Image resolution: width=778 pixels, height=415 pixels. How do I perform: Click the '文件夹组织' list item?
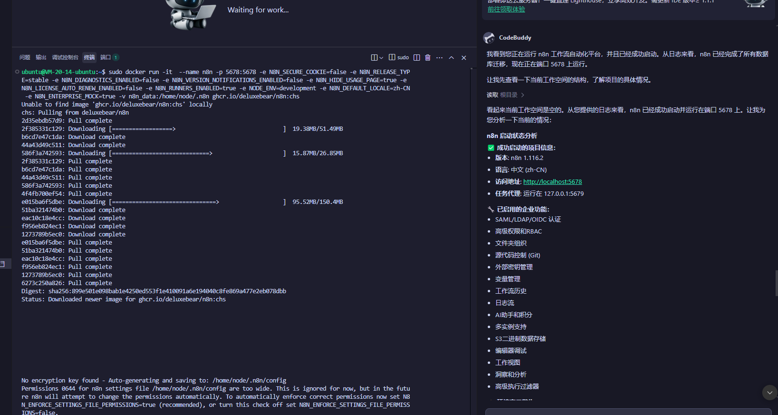tap(511, 243)
